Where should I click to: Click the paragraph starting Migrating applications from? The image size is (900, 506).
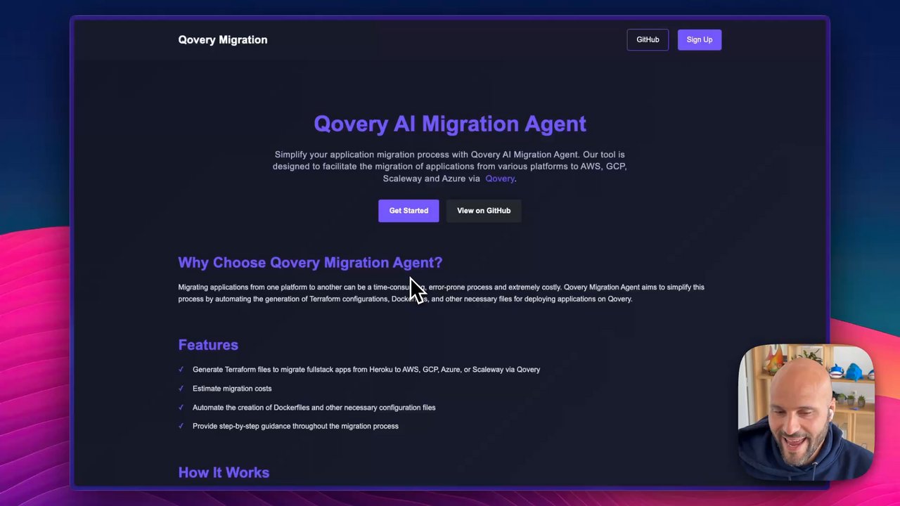point(441,293)
